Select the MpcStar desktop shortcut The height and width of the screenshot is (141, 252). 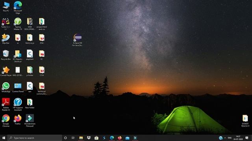(x=6, y=39)
